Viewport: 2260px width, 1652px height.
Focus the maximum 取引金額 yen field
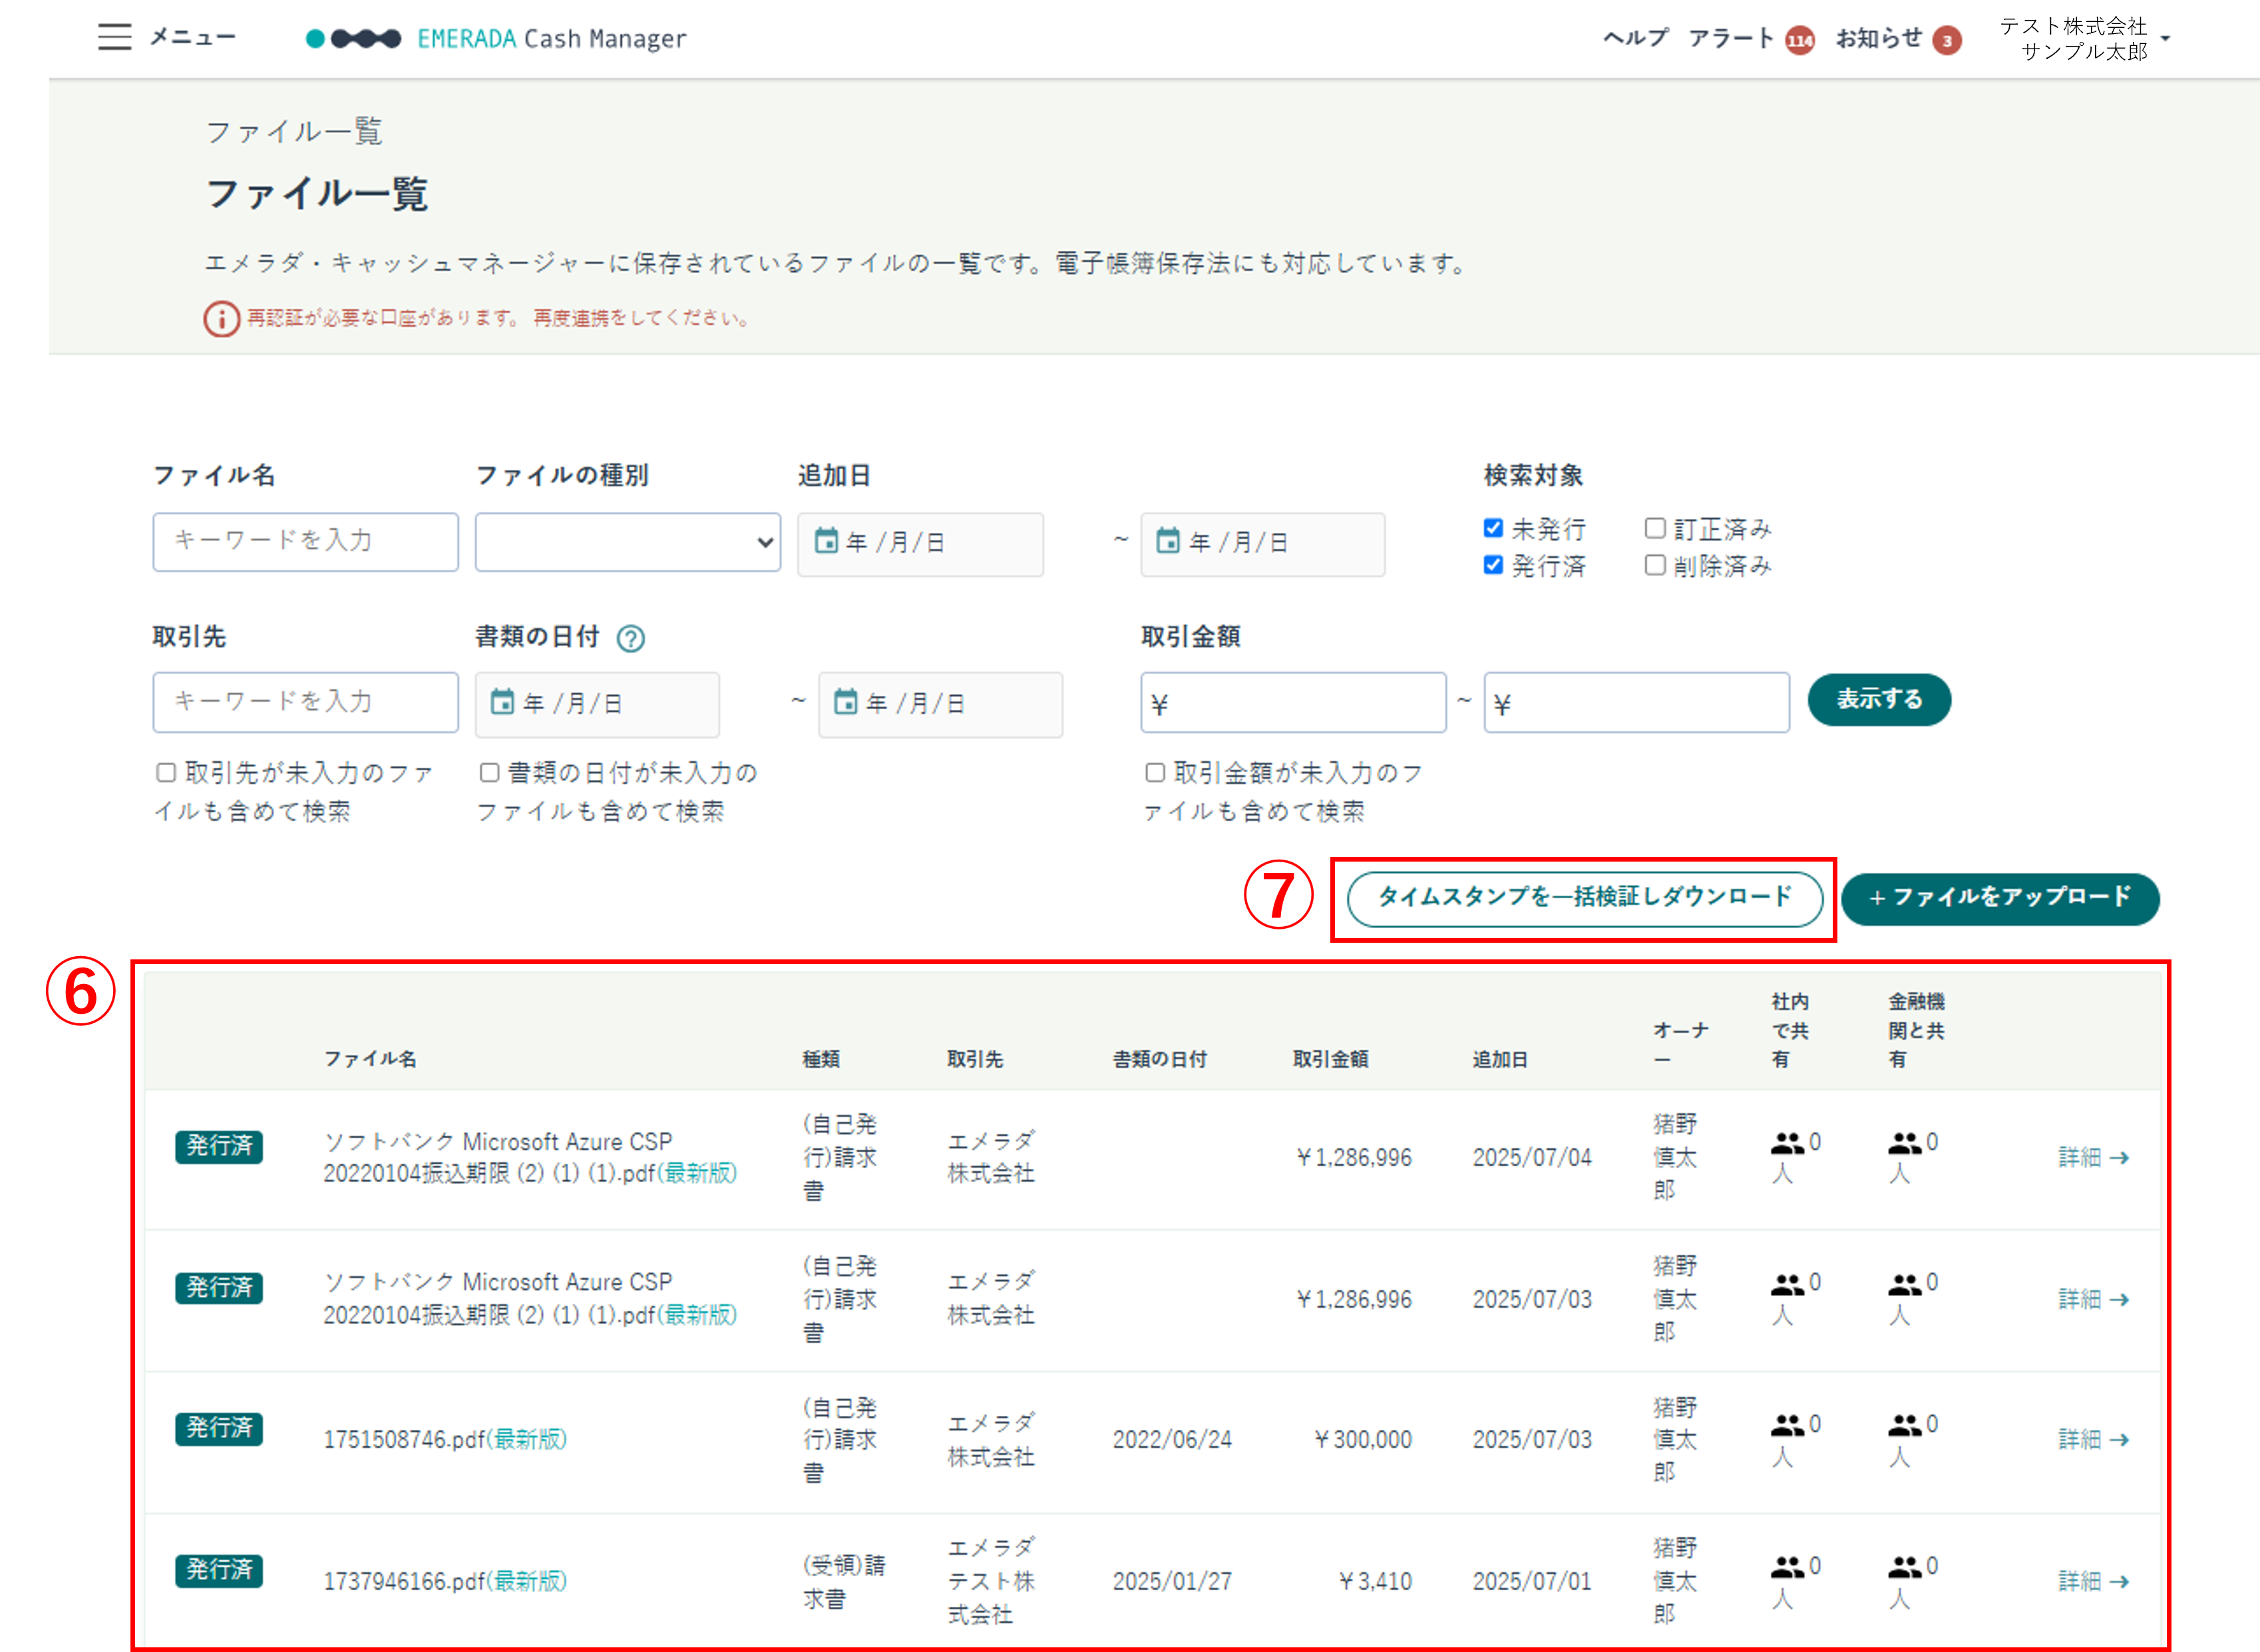(x=1636, y=702)
